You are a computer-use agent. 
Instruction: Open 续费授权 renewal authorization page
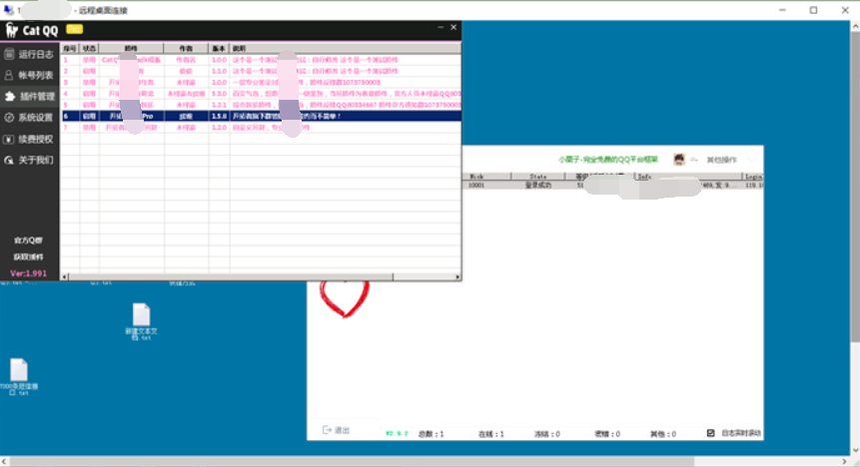pos(30,139)
